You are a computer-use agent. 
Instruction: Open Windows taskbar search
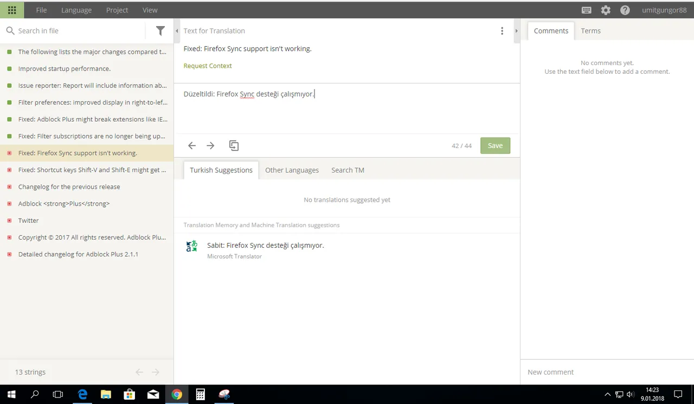(35, 394)
